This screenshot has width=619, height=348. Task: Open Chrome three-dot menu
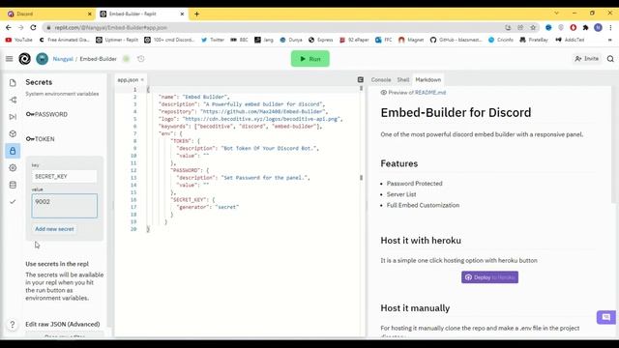(x=610, y=27)
